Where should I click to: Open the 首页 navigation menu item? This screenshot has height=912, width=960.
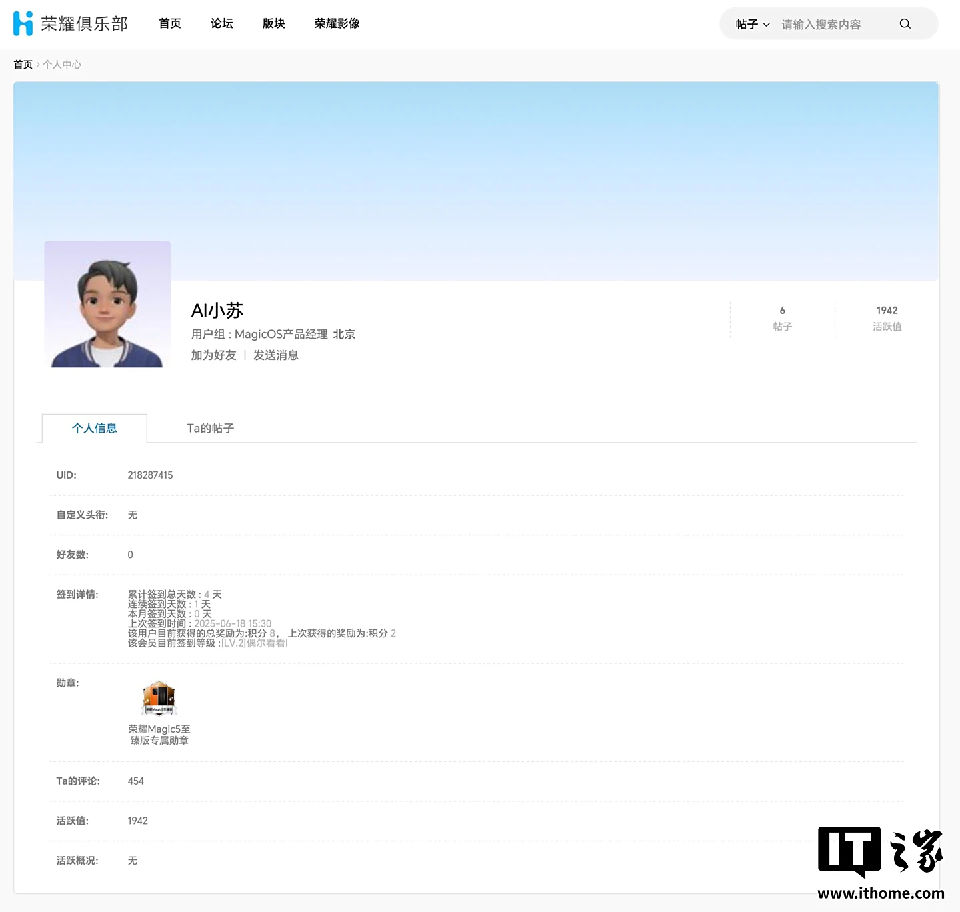170,23
